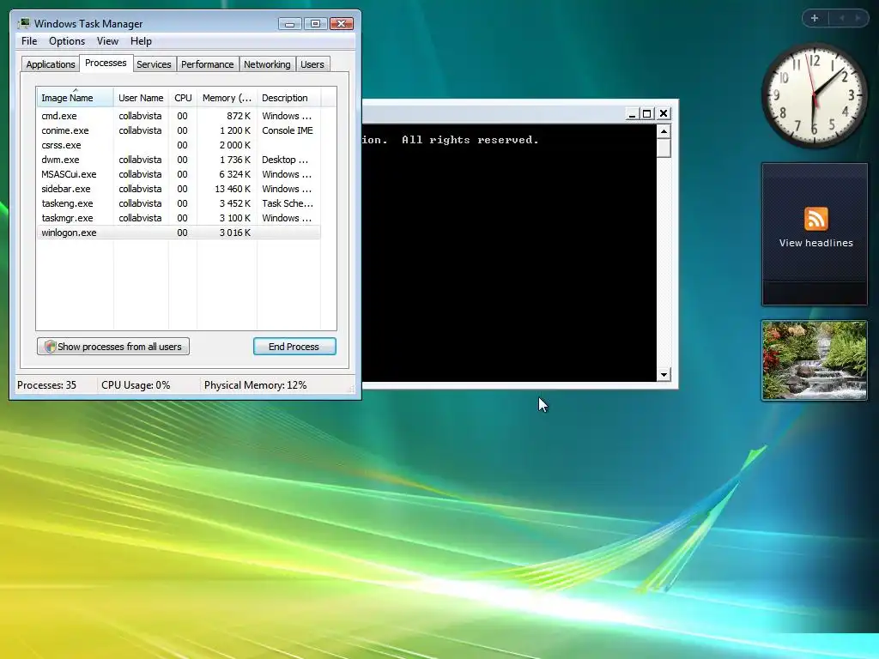Open the RSS feed headlines icon
This screenshot has width=879, height=659.
(x=815, y=219)
